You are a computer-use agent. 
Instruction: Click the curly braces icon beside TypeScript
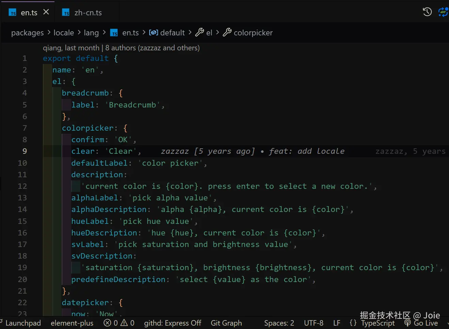[x=353, y=323]
